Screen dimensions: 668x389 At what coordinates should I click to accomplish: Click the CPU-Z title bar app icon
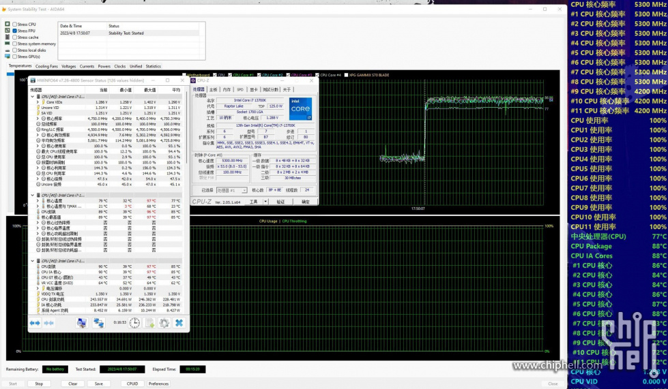(x=193, y=80)
